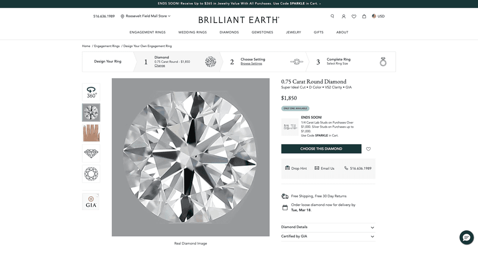This screenshot has width=478, height=269.
Task: Open the About menu
Action: (342, 32)
